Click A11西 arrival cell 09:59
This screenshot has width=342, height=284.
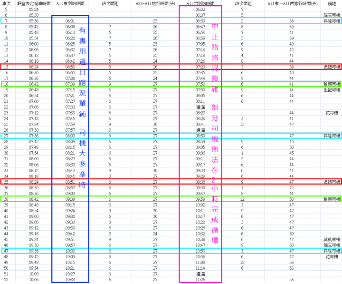tap(200, 199)
